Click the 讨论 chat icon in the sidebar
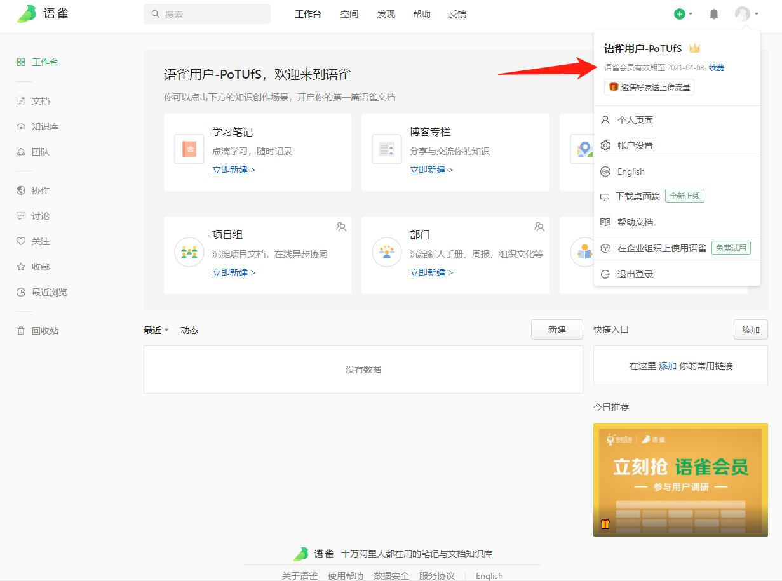Image resolution: width=782 pixels, height=581 pixels. coord(21,216)
